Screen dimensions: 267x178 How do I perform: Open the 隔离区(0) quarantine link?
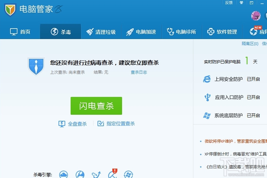(x=250, y=44)
